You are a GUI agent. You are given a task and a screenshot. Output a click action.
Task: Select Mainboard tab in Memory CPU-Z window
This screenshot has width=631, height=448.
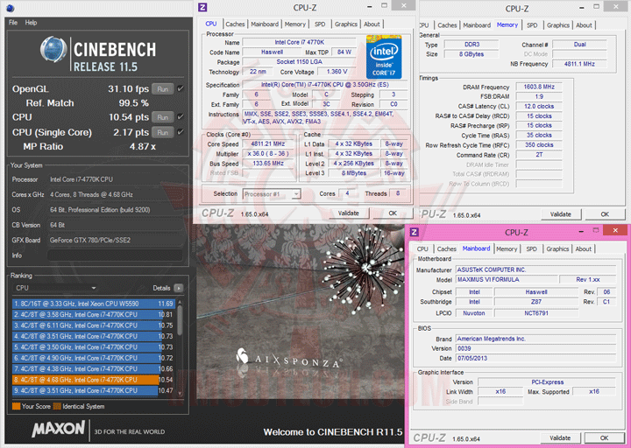tap(477, 25)
